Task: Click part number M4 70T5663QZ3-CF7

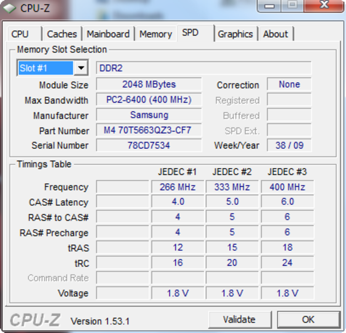Action: coord(149,130)
